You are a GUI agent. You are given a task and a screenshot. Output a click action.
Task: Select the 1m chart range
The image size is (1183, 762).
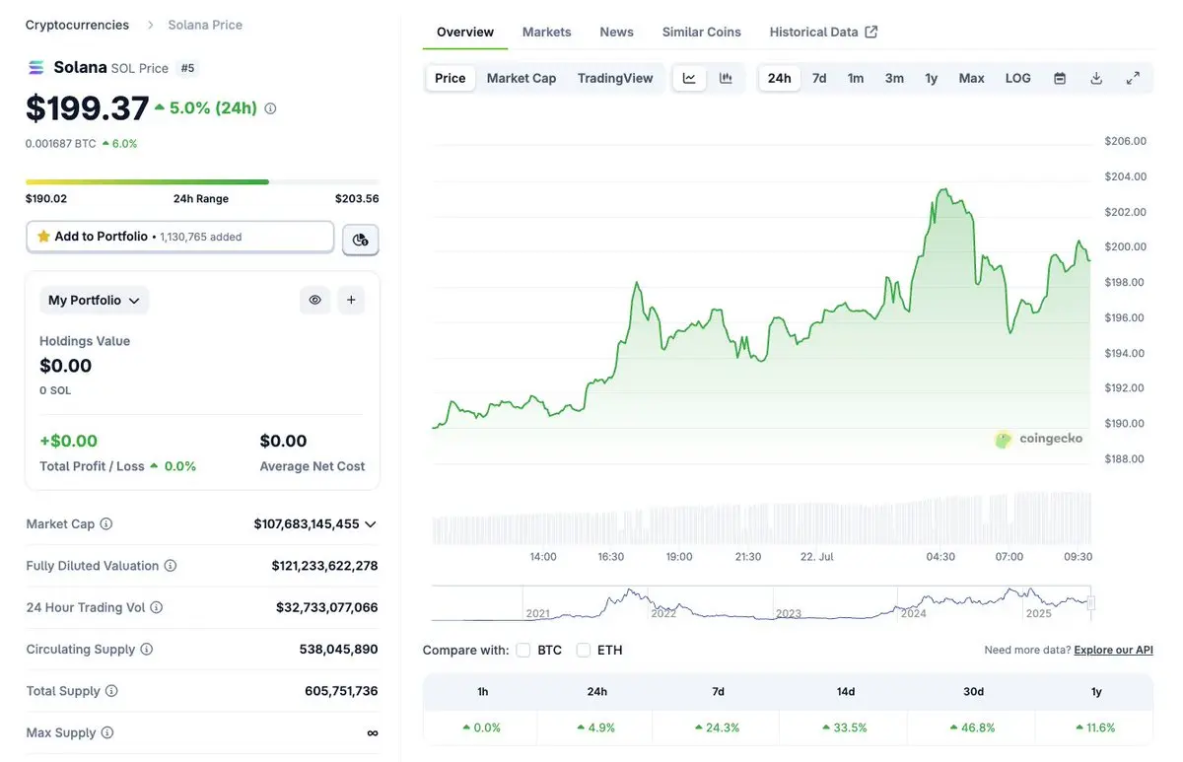[x=856, y=78]
